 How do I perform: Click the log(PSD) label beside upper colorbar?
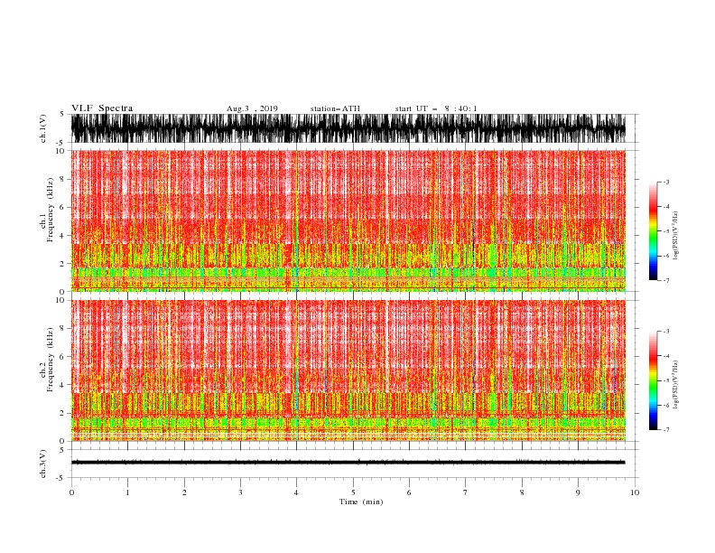pos(676,236)
